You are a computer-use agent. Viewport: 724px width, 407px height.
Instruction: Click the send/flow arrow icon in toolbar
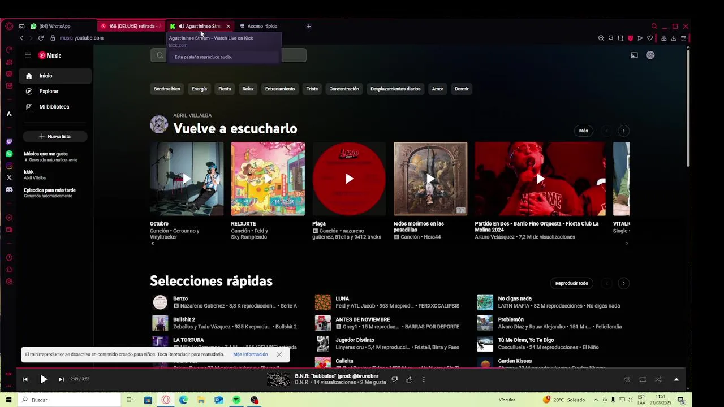click(x=640, y=38)
